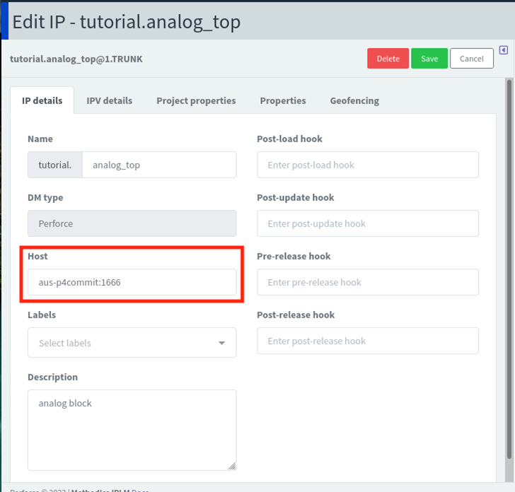
Task: Cancel editing the IP
Action: coord(471,59)
